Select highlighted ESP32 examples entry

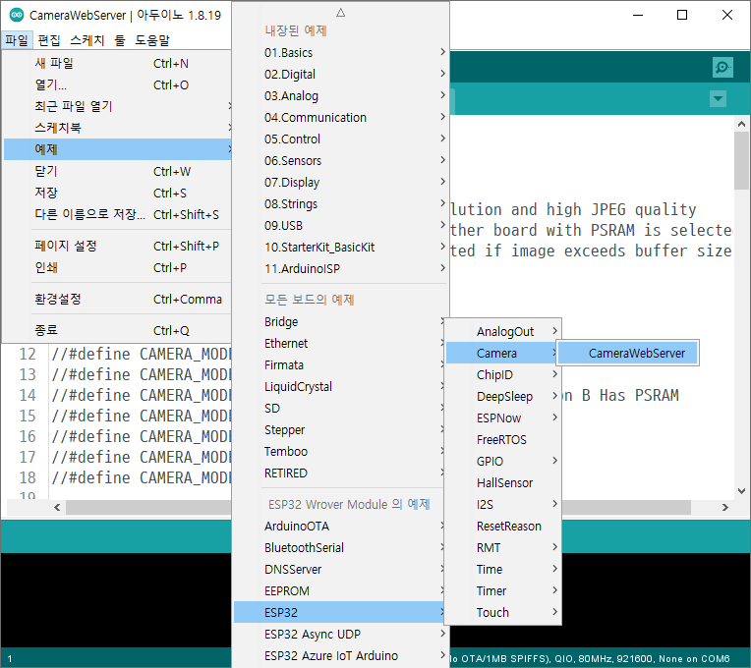point(339,612)
